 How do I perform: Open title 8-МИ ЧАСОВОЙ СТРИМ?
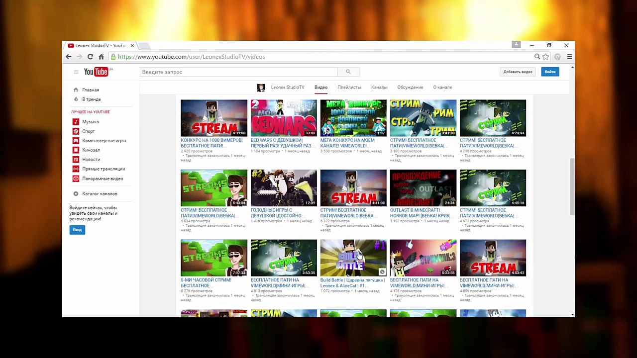tap(206, 283)
